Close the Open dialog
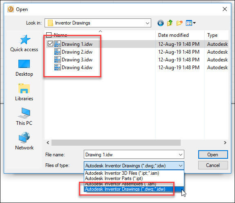Screen dimensions: 235x203 pos(224,9)
